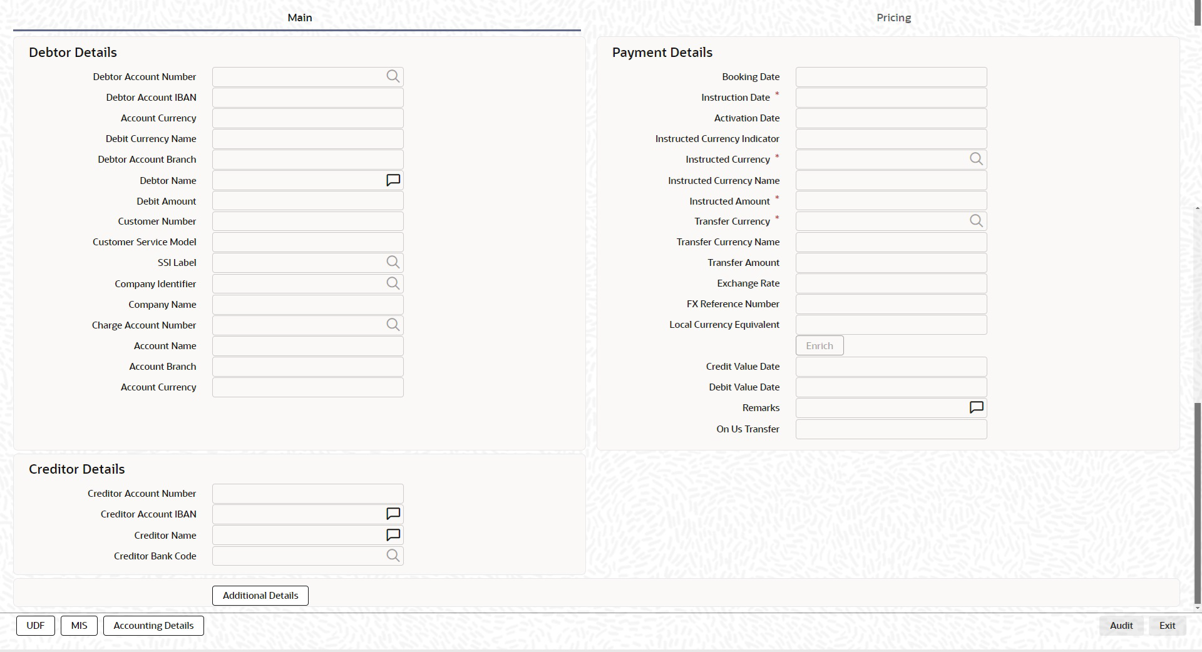This screenshot has height=652, width=1202.
Task: Click the Audit button
Action: click(x=1121, y=625)
